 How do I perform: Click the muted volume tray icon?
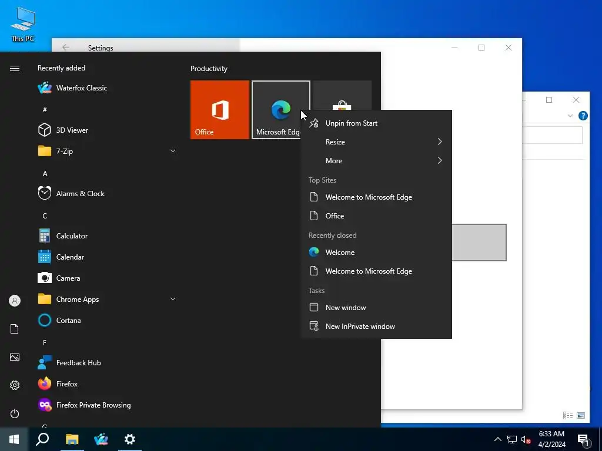coord(526,439)
